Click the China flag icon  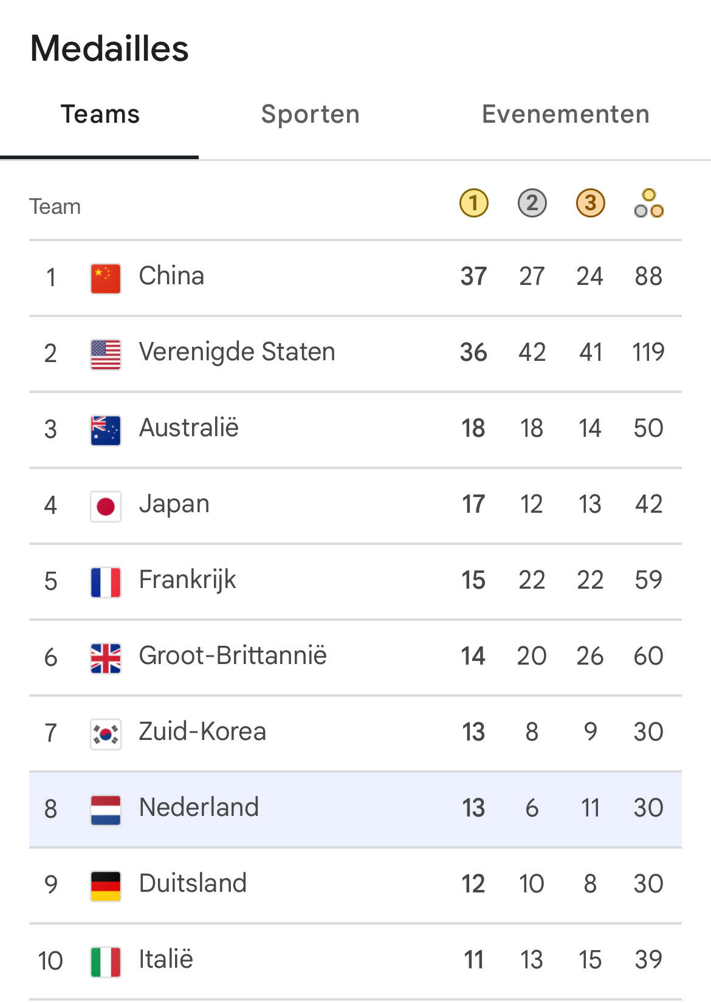point(106,278)
